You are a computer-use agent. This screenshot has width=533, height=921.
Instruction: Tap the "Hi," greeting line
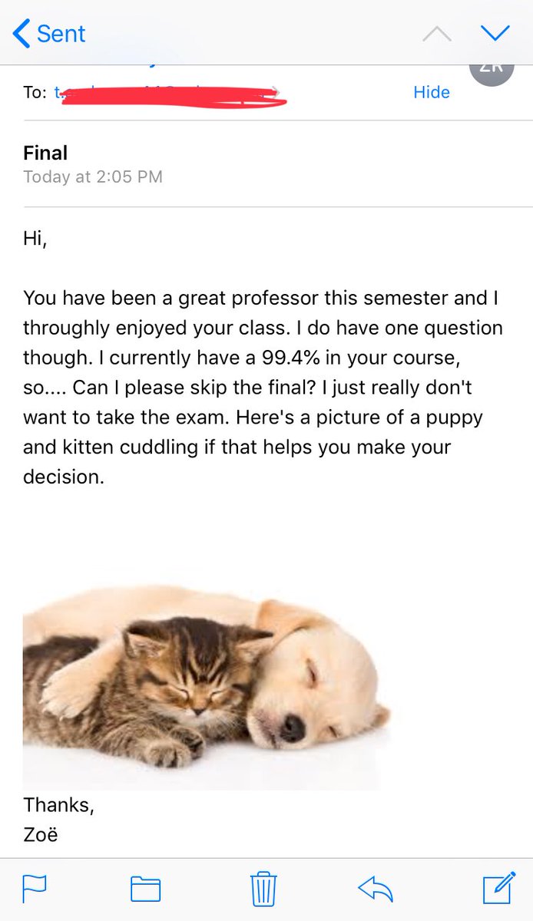35,238
